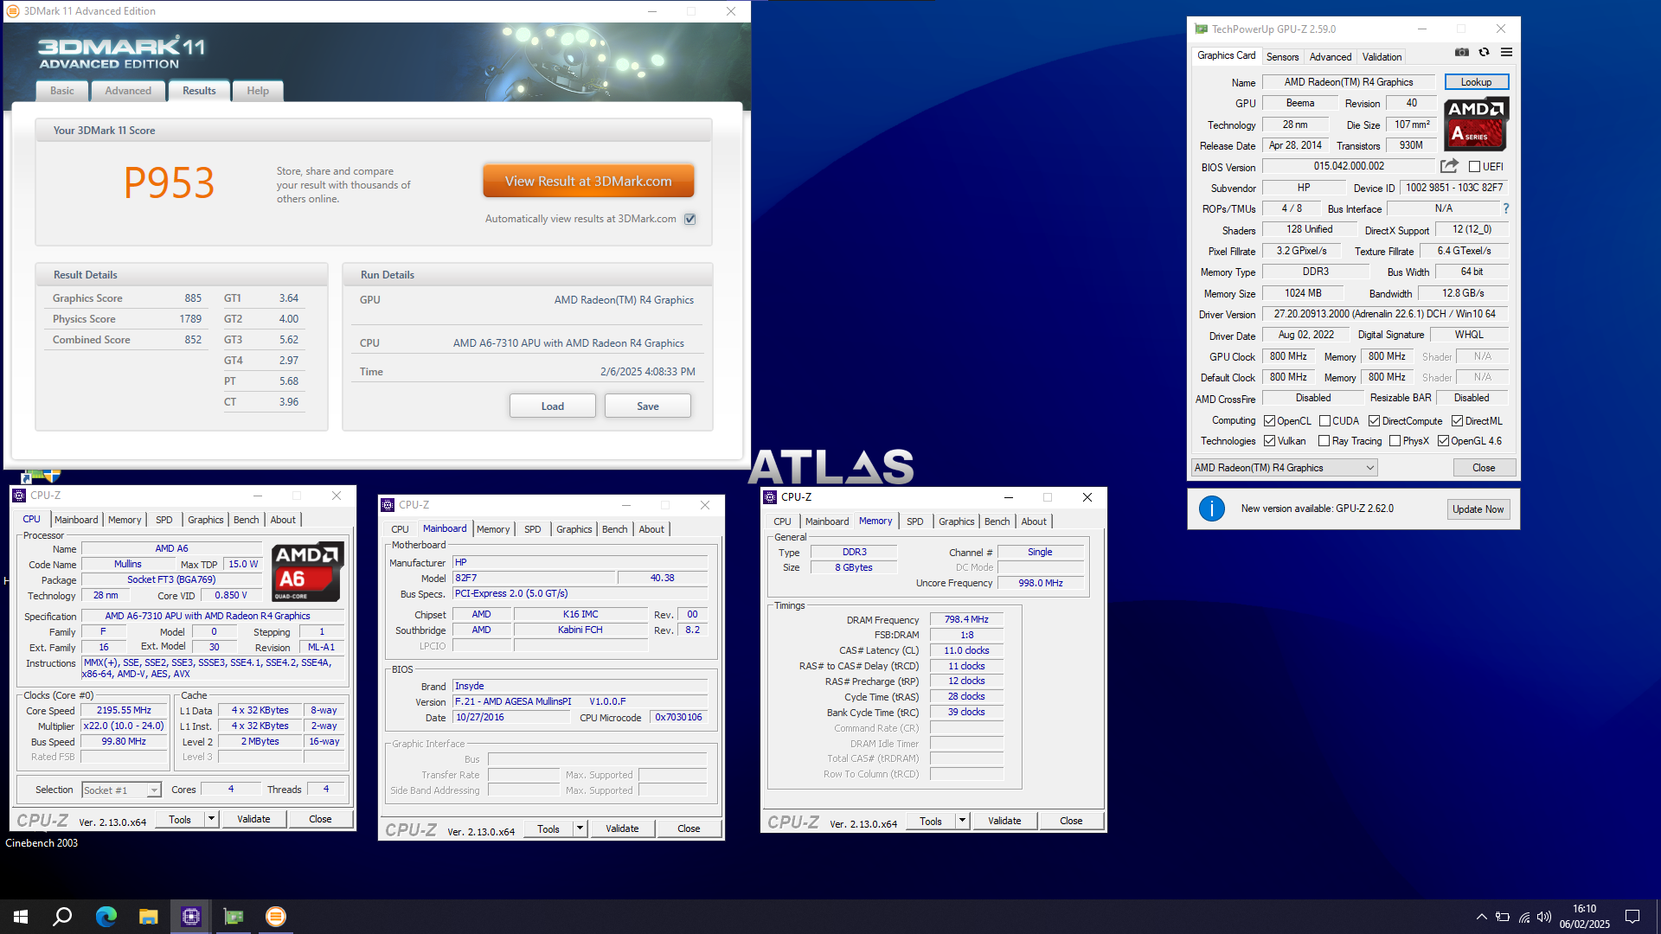1661x934 pixels.
Task: Switch to Validation tab in GPU-Z
Action: [x=1382, y=57]
